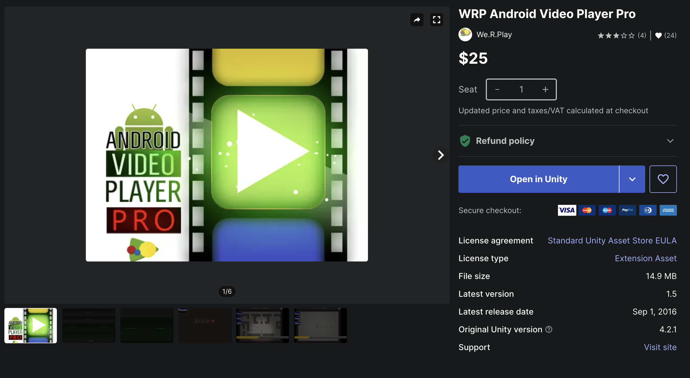Select the first Android Video Player thumbnail

pyautogui.click(x=31, y=325)
